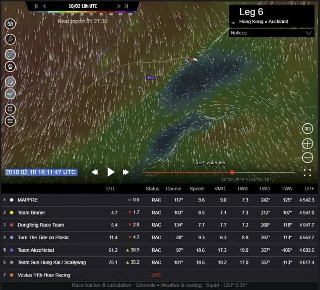Select MAPFRE in the leaderboard

click(160, 200)
